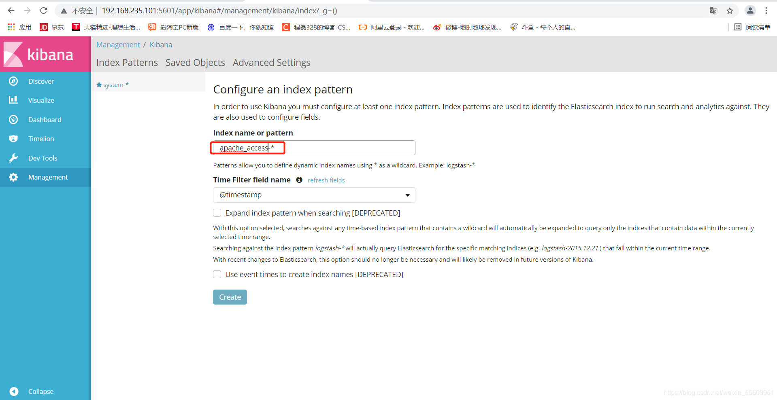Click the not-secure warning triangle icon

tap(64, 11)
